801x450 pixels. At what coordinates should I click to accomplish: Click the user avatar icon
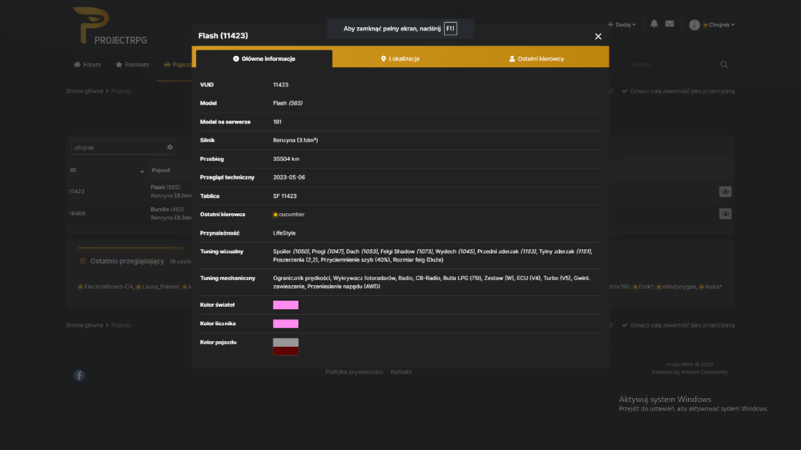694,25
